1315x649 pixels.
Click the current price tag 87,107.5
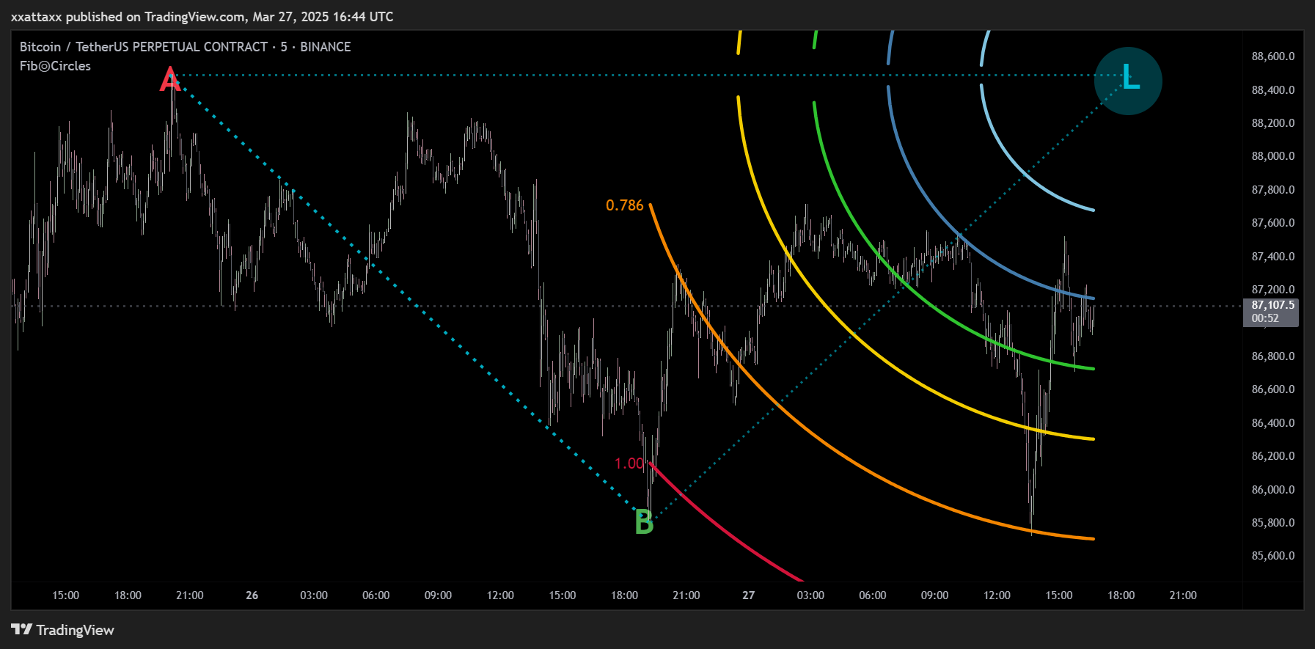[1271, 312]
